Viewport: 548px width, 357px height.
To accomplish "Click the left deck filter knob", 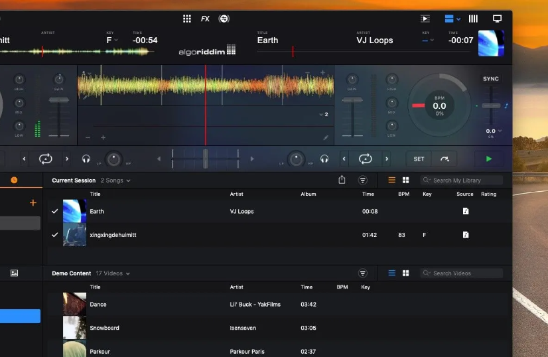I will click(113, 159).
